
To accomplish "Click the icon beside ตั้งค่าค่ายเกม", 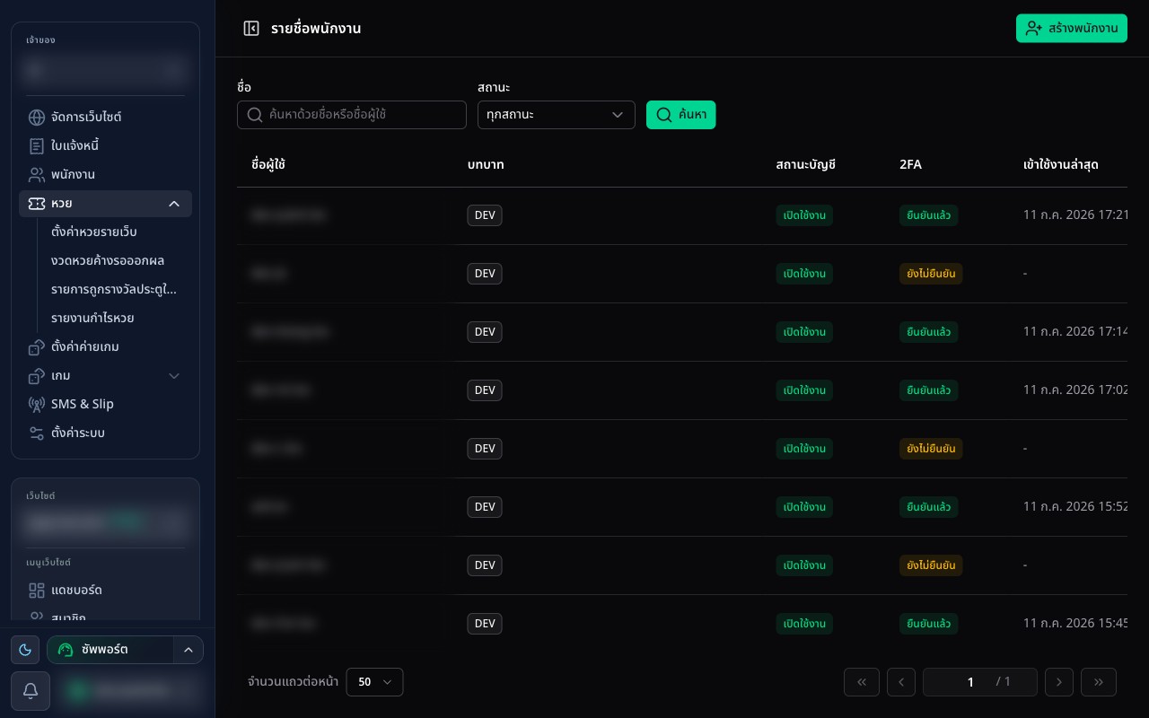I will tap(37, 346).
